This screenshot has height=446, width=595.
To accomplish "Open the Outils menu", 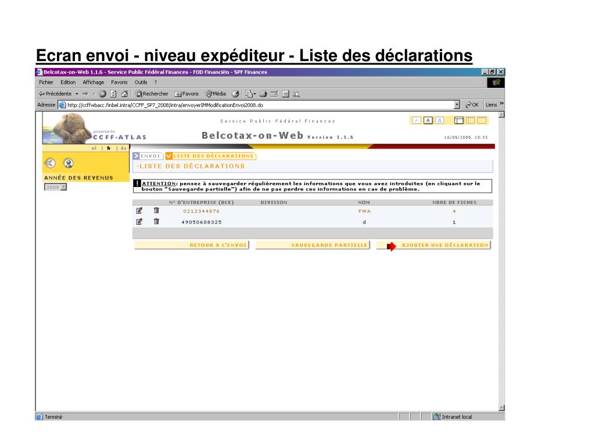I will click(x=141, y=82).
